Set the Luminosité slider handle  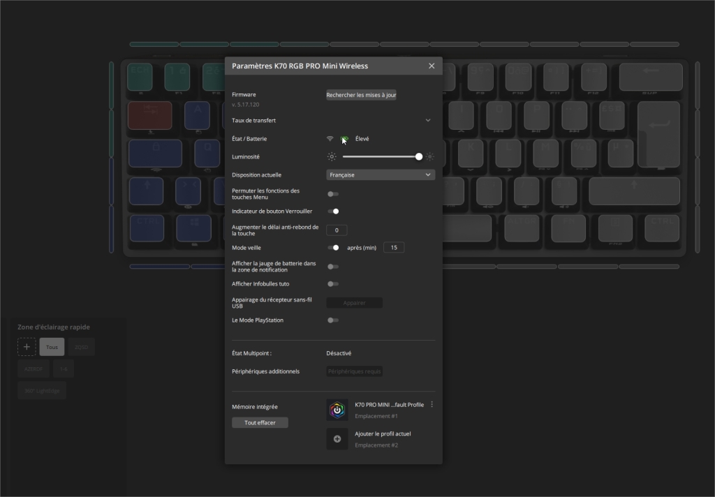(419, 157)
